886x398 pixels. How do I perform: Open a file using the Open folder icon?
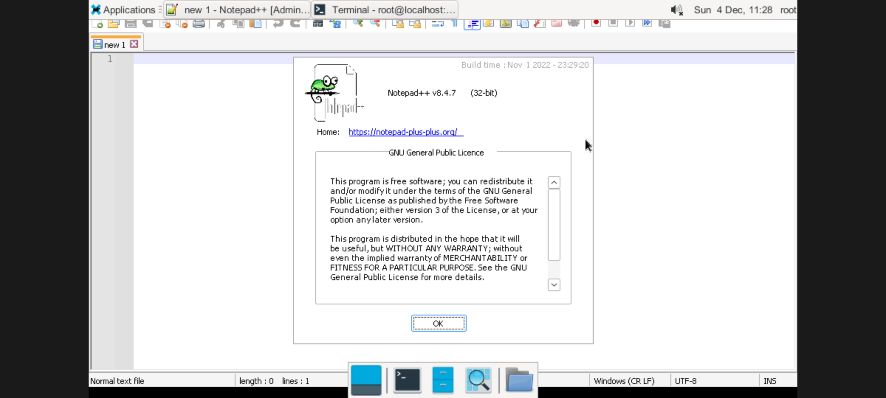click(x=114, y=24)
